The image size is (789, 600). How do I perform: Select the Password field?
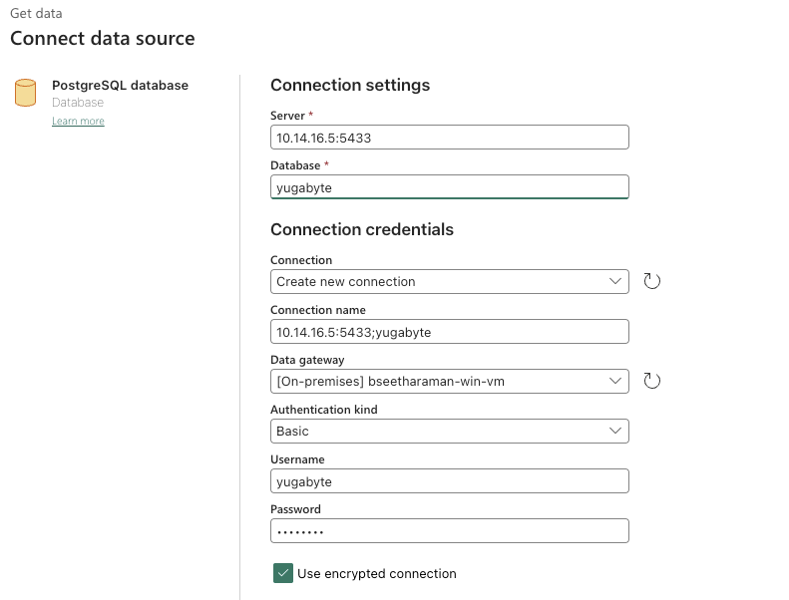(449, 530)
